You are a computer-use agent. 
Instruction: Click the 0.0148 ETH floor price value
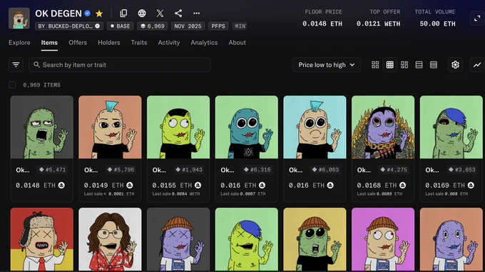coord(322,24)
